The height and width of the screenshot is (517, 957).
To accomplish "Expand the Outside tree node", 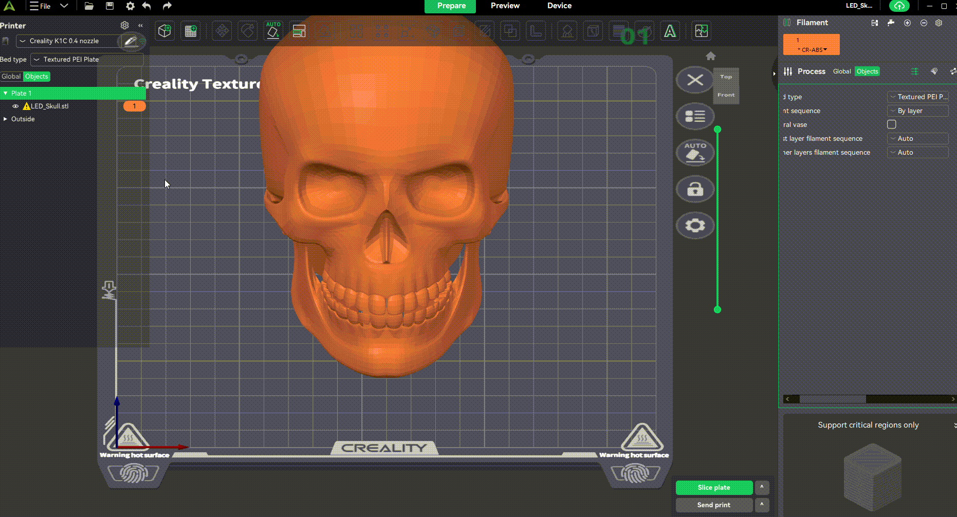I will click(x=5, y=119).
